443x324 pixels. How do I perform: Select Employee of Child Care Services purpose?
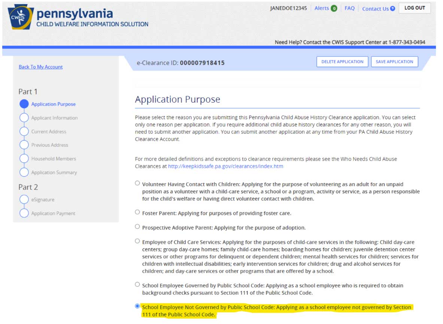(136, 240)
